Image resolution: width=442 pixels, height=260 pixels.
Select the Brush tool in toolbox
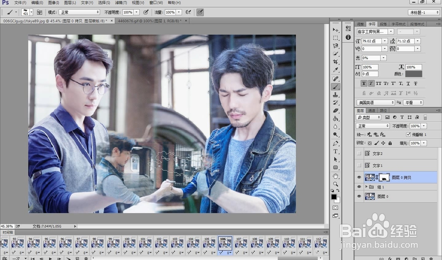pos(335,87)
